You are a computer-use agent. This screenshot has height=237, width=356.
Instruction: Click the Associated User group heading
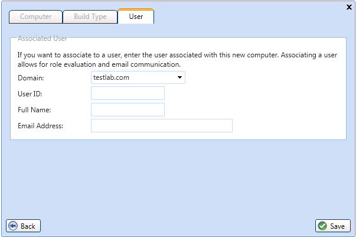(43, 38)
